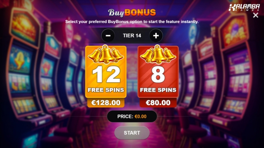Click the START button

click(x=132, y=133)
